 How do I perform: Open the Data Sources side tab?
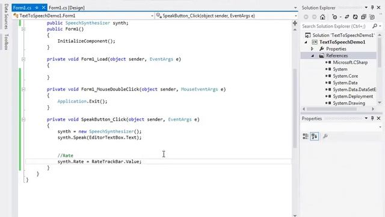(6, 16)
